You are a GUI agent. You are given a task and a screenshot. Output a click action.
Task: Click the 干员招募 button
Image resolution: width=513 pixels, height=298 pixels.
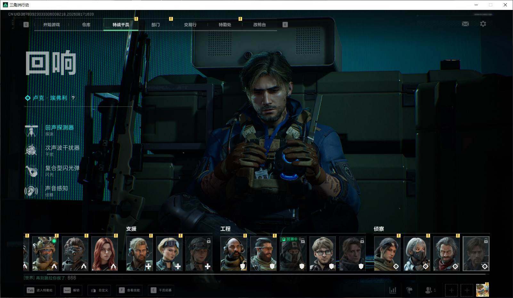tap(161, 290)
